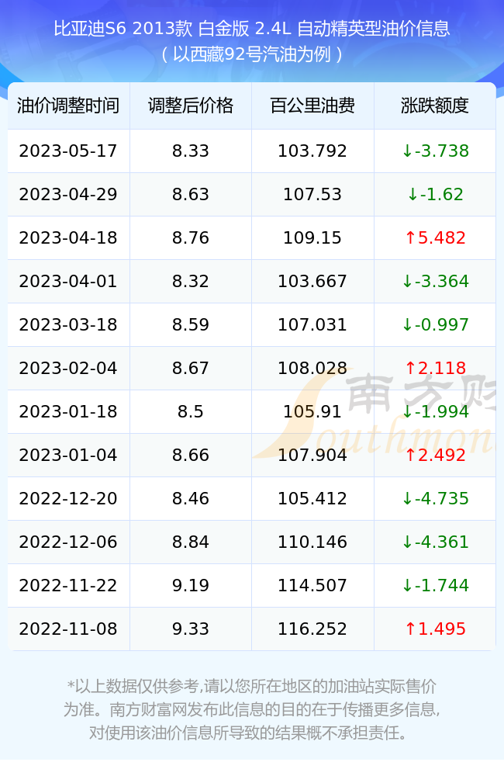Click price value 8.84
Screen dimensions: 504x776
coord(191,542)
